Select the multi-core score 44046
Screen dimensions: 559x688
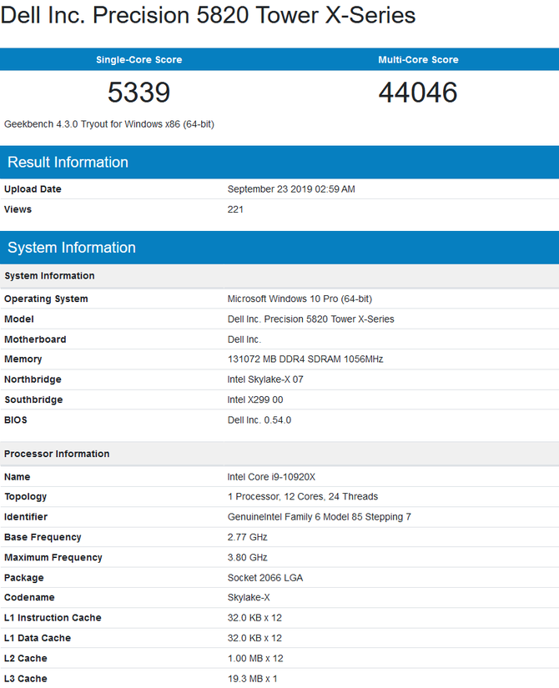(418, 92)
